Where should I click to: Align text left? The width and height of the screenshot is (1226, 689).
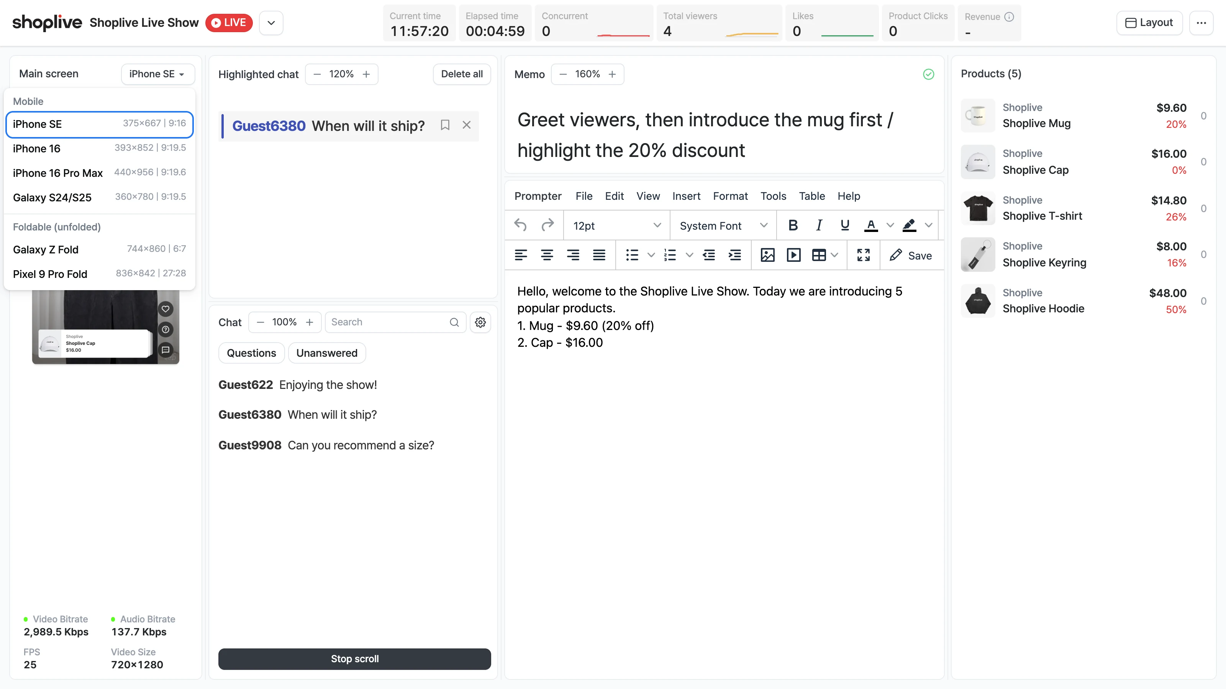click(521, 255)
